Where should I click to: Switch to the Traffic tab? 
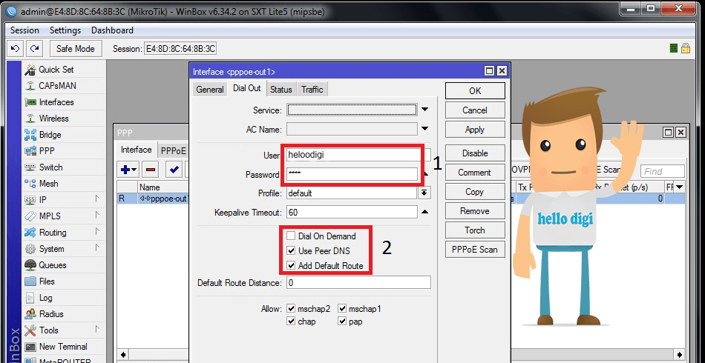tap(312, 90)
